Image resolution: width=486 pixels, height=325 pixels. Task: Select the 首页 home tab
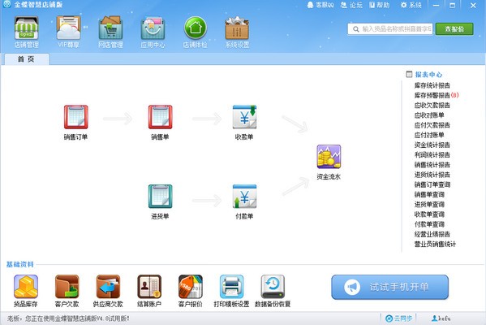(x=26, y=59)
